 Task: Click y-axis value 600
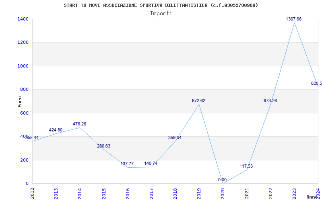click(24, 113)
